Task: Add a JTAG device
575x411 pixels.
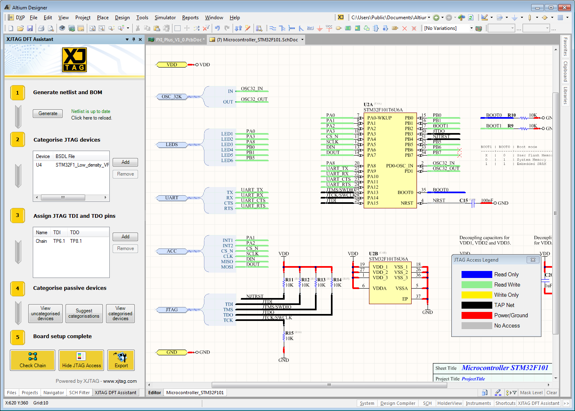Action: pos(125,163)
